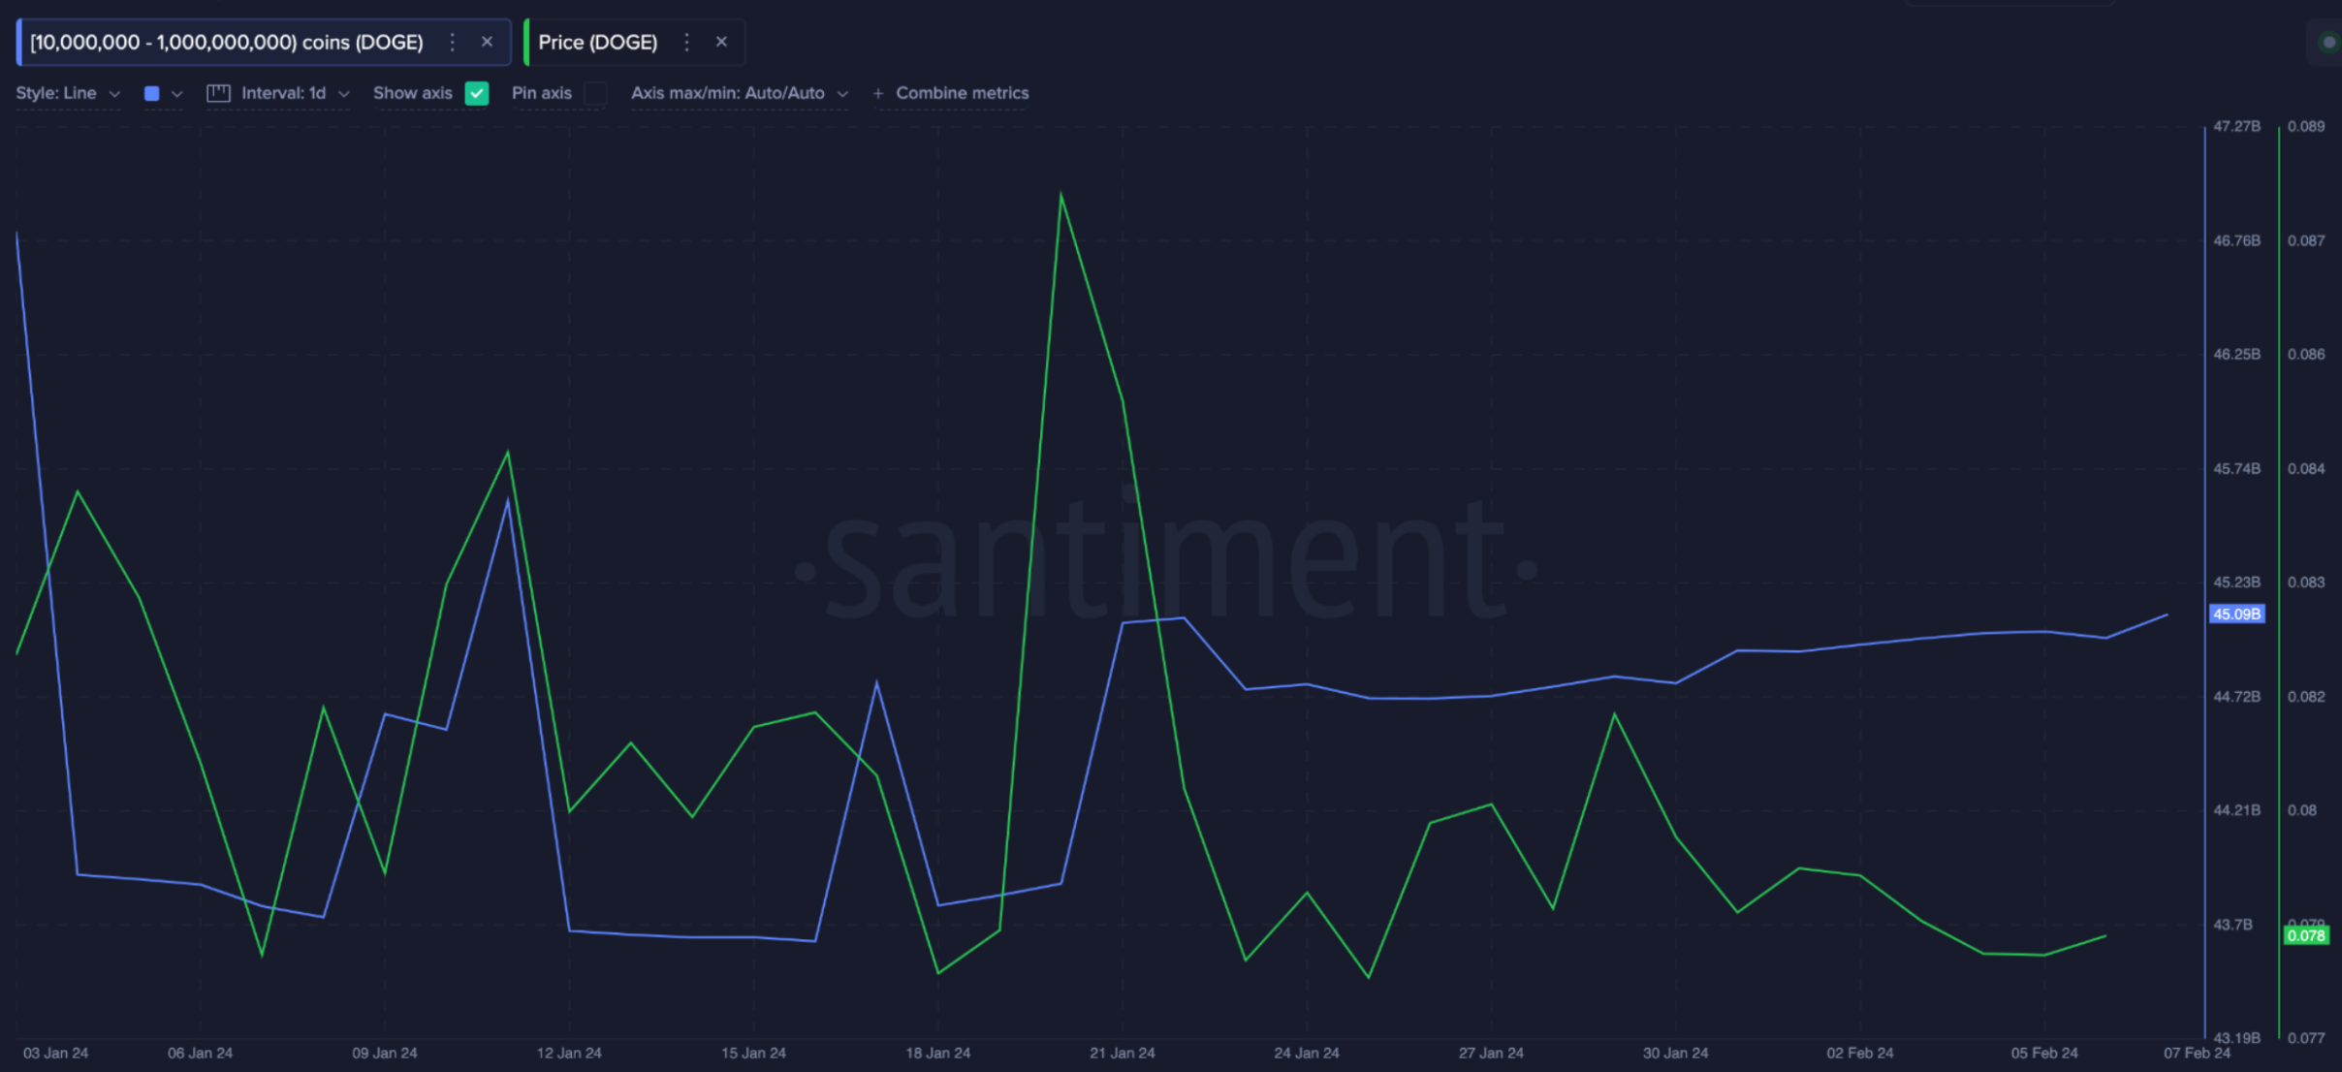Click the 0.089 price axis label
Screen dimensions: 2342x1072
click(x=2306, y=126)
